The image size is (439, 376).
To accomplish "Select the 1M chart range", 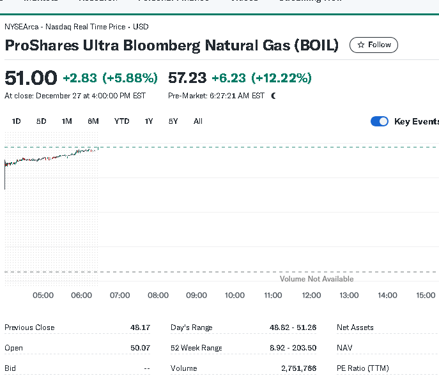I will point(66,121).
